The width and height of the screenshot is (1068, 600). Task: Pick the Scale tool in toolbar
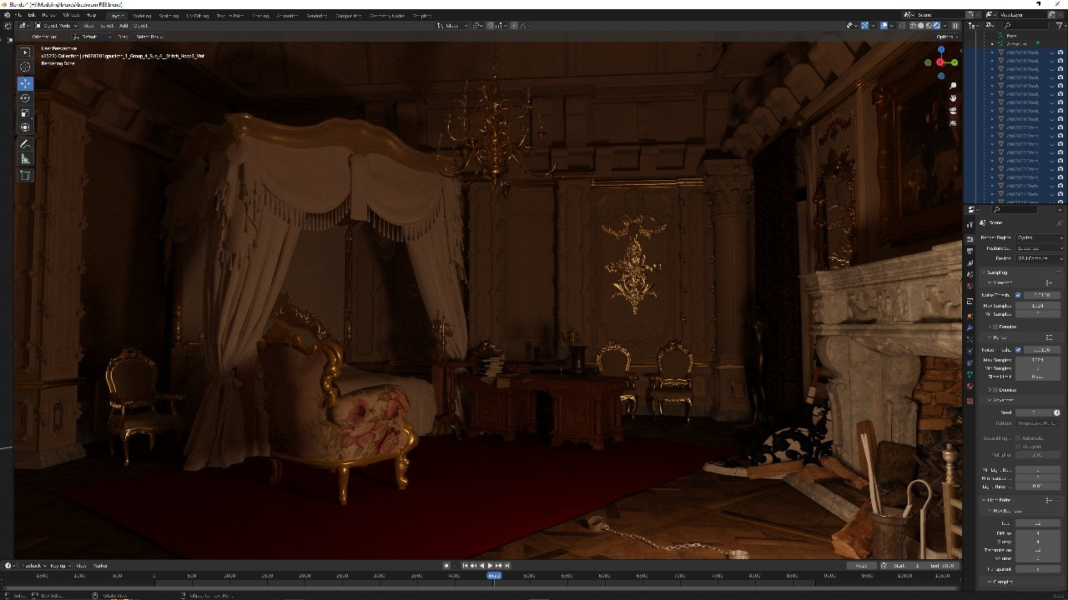pos(25,113)
